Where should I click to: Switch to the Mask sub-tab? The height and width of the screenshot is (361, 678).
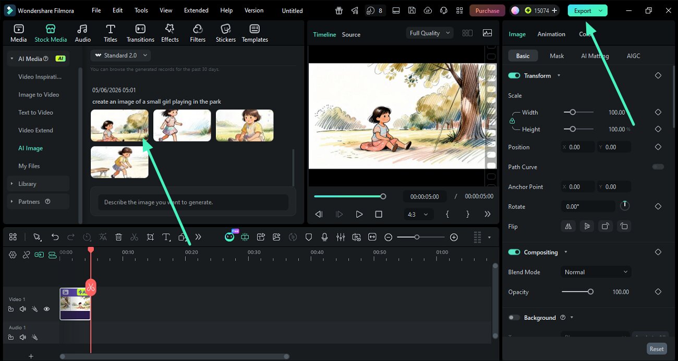coord(557,56)
